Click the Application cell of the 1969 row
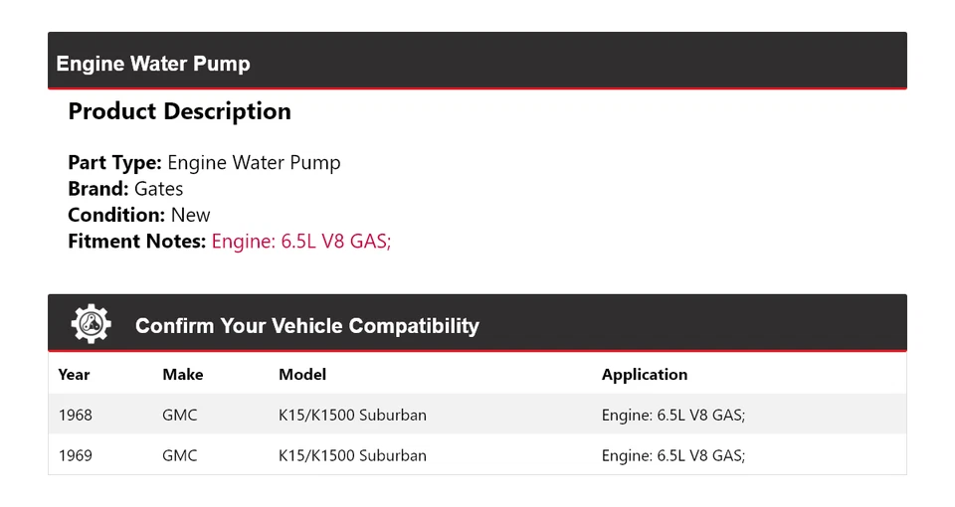Screen dimensions: 955x507 673,455
